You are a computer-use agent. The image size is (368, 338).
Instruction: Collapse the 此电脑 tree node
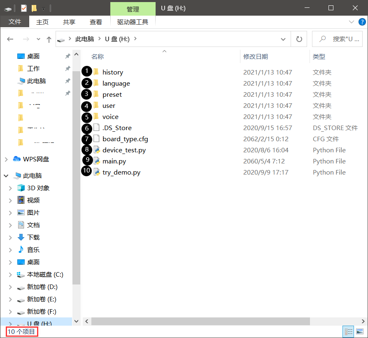[x=6, y=176]
